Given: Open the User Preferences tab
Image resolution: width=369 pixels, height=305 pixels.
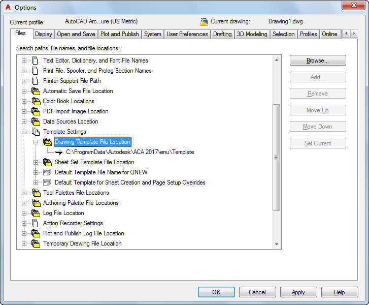Looking at the screenshot, I should [x=187, y=34].
